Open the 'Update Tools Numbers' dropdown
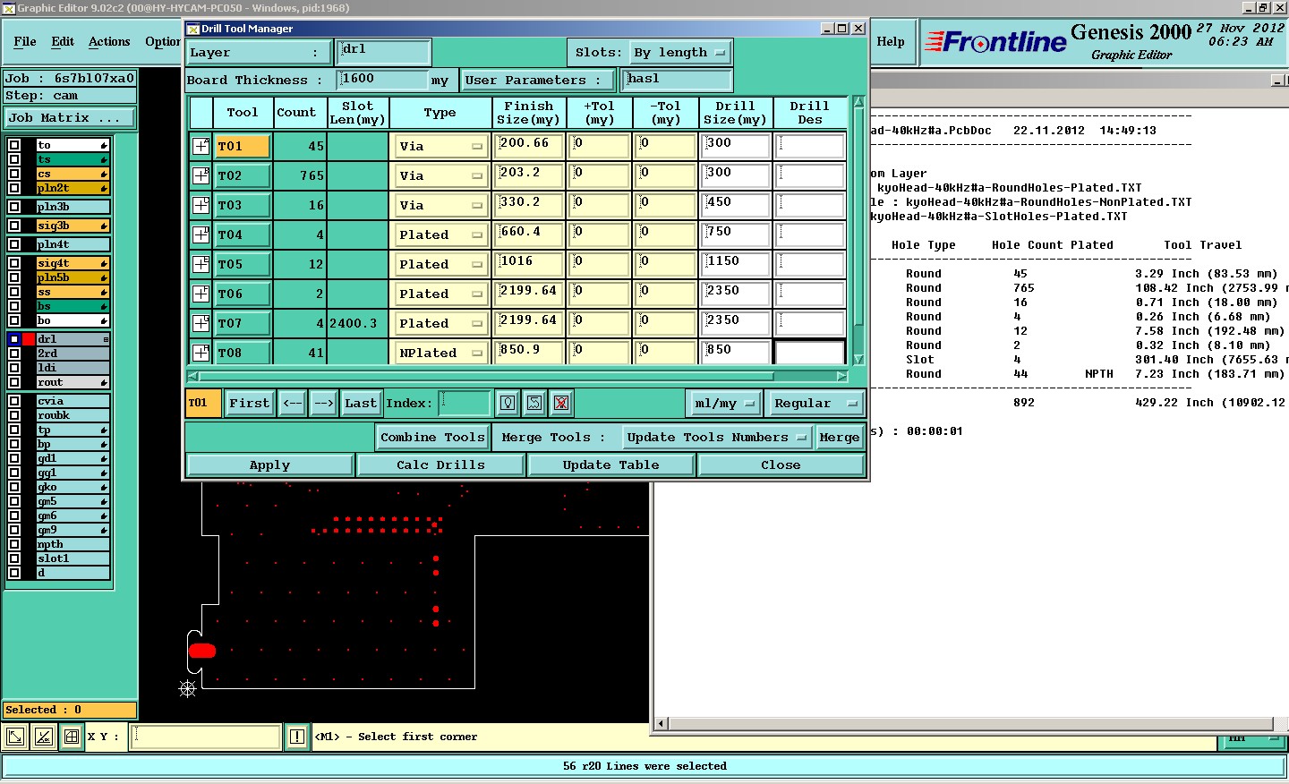 [717, 437]
